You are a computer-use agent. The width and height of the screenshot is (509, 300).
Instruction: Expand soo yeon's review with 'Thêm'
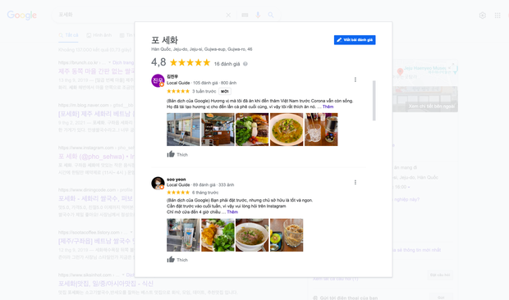[232, 211]
